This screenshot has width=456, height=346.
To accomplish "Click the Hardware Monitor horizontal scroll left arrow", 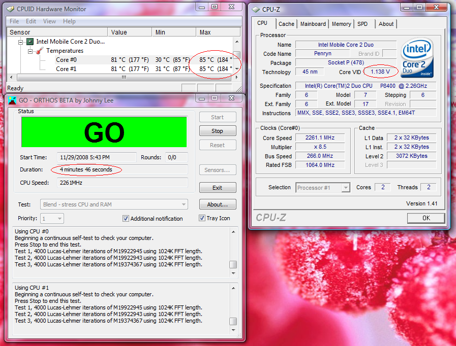I will (x=11, y=77).
